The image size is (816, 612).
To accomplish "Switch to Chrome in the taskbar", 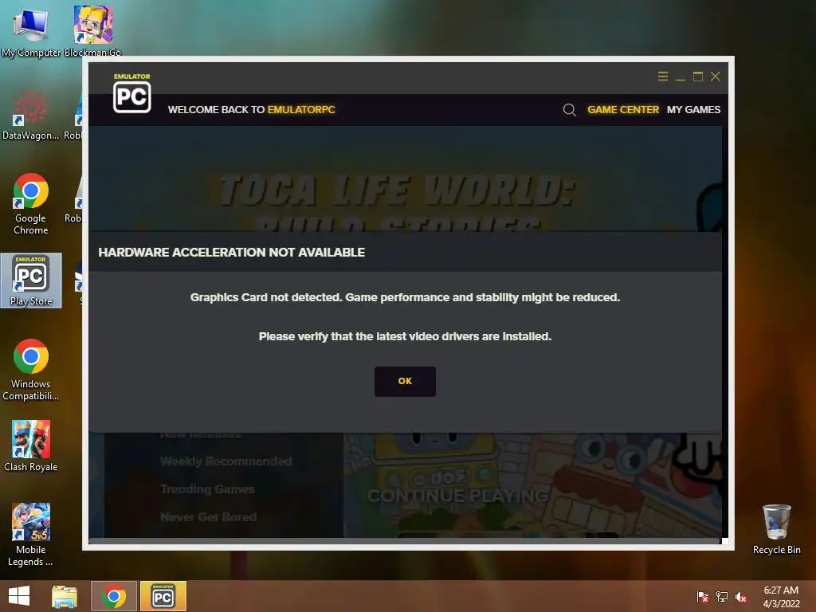I will [x=114, y=596].
